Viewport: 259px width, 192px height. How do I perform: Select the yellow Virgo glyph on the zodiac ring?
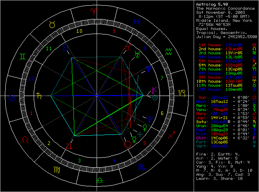coord(57,170)
